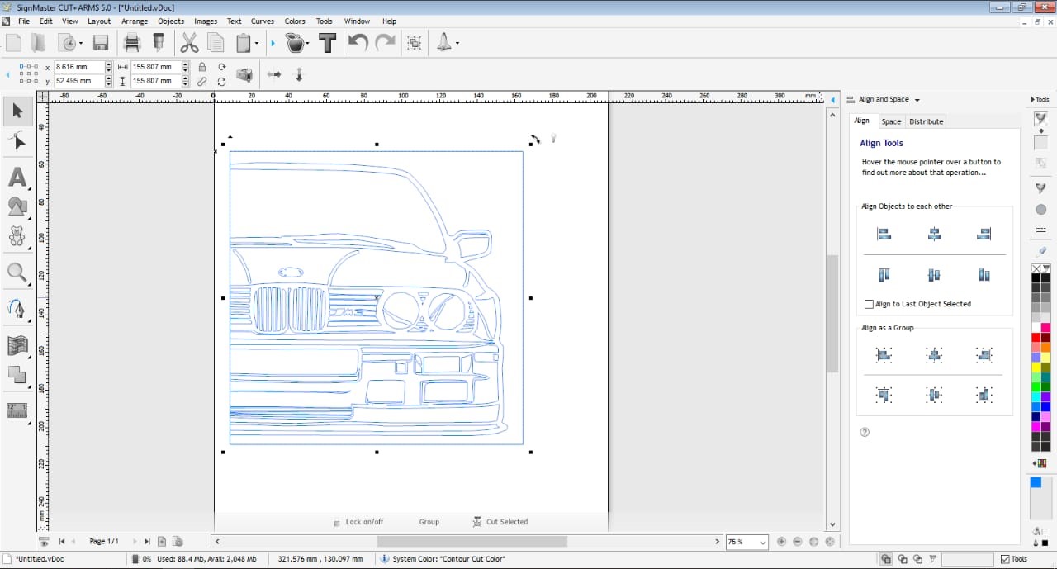
Task: Click the cutter/blade toolbar icon
Action: tap(159, 43)
